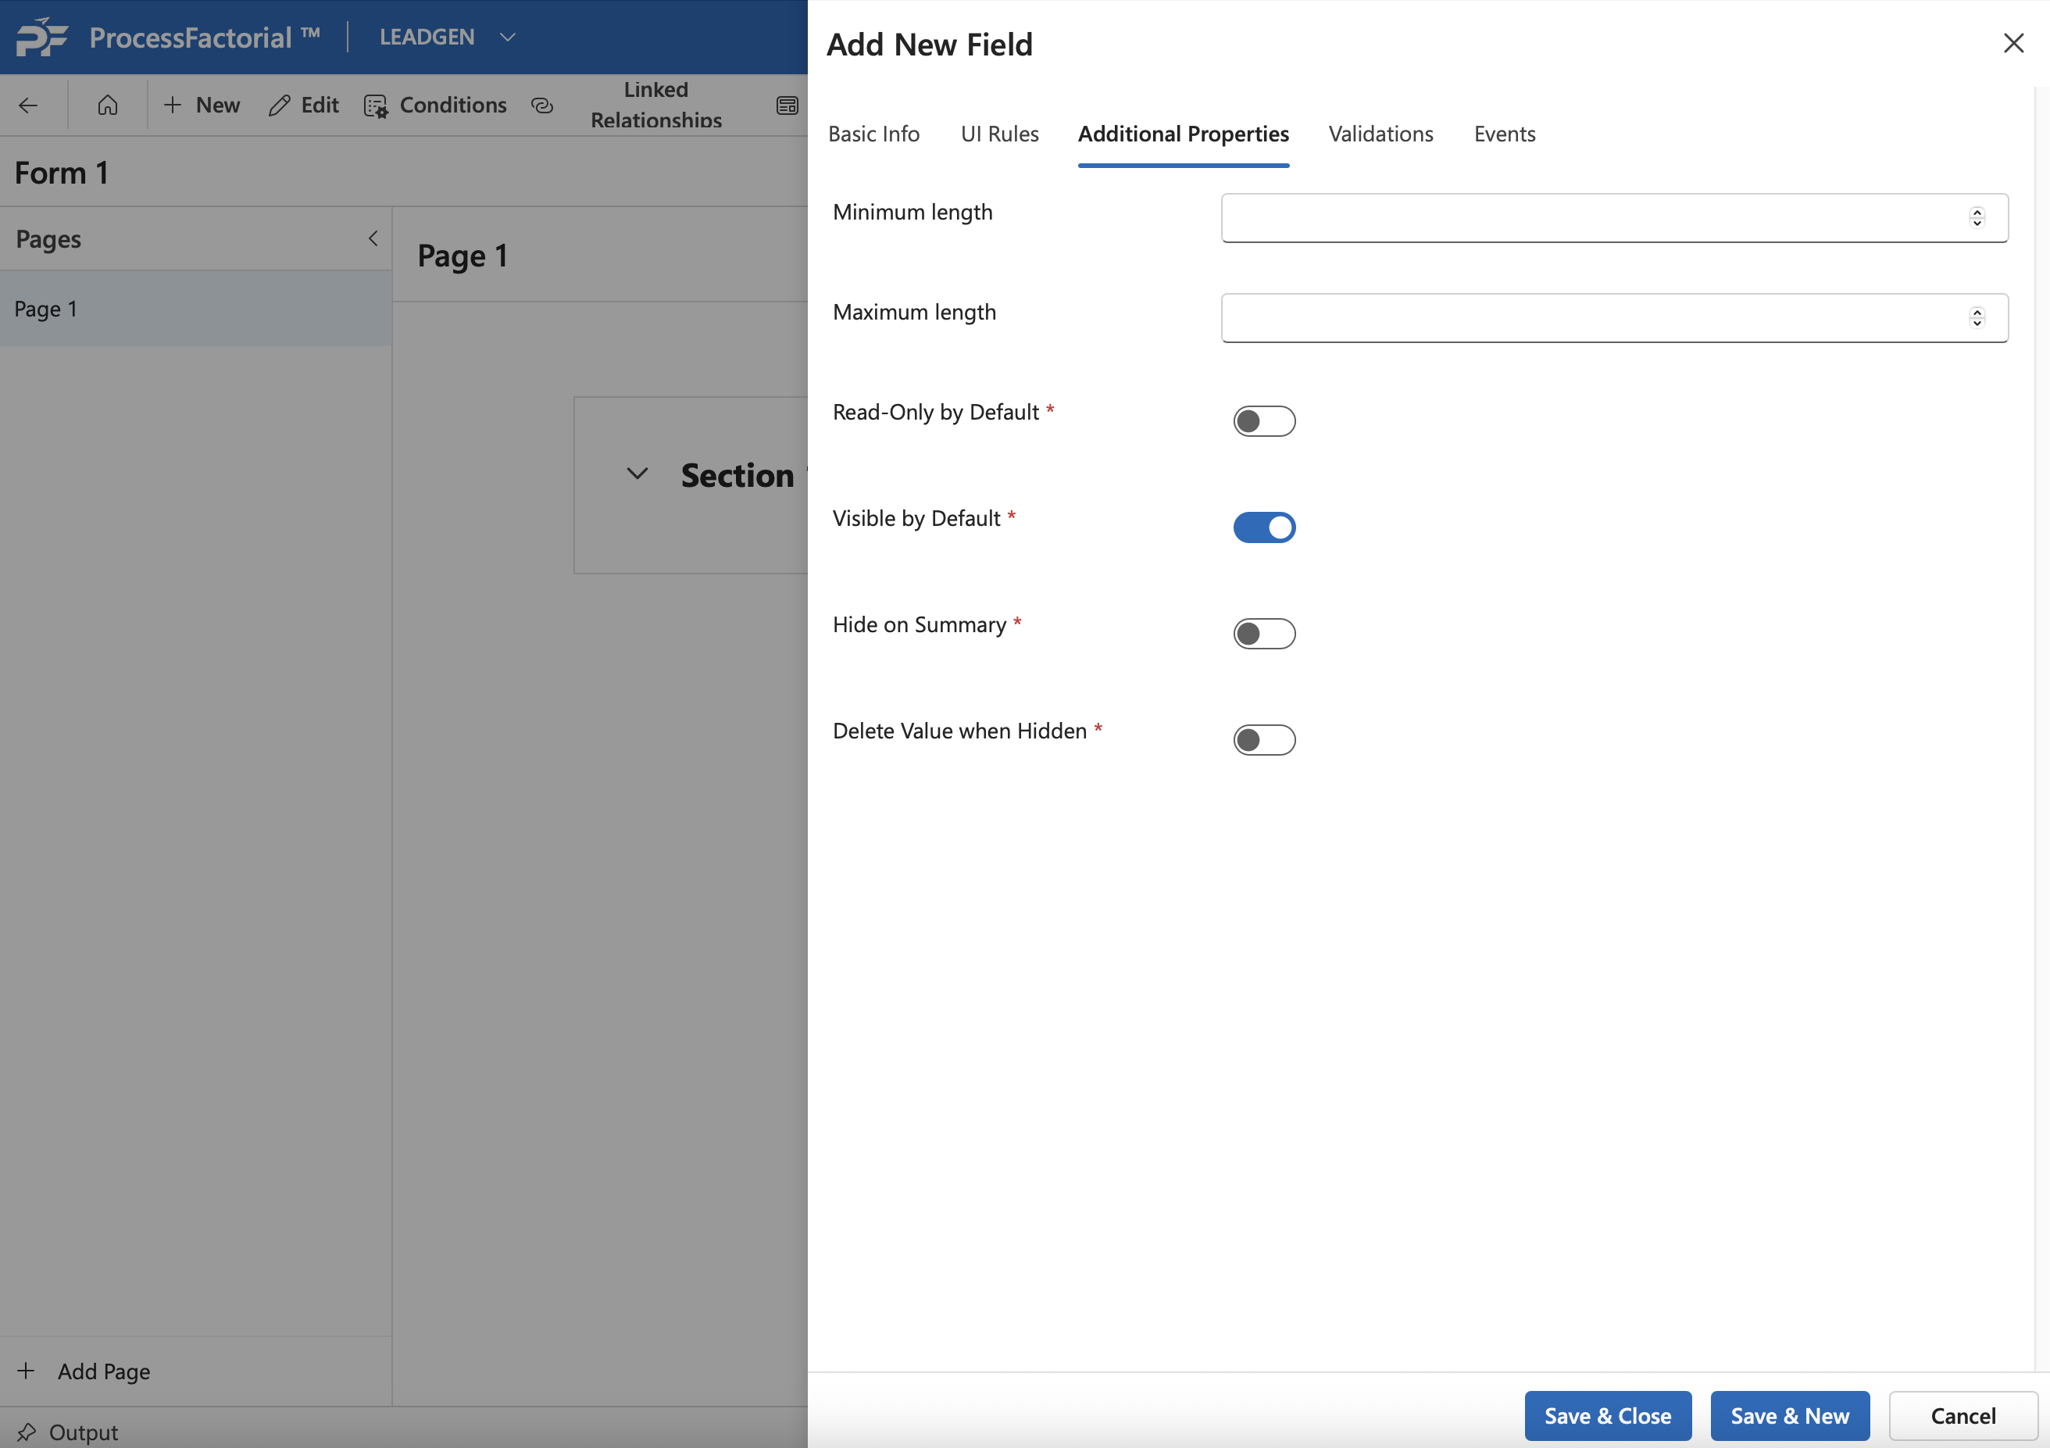Open the LEADGEN dropdown chevron
Viewport: 2050px width, 1448px height.
click(508, 38)
